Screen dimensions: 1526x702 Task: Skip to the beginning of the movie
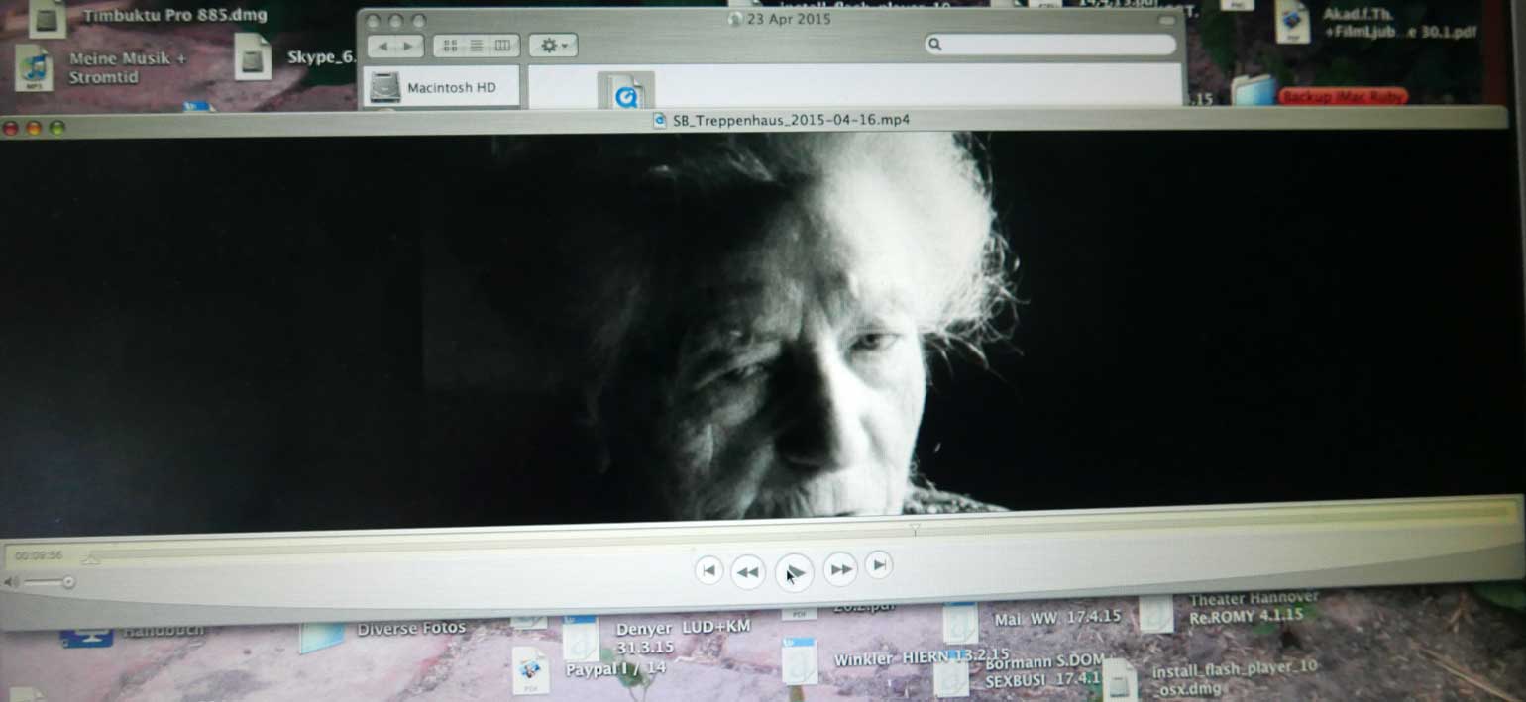[708, 569]
